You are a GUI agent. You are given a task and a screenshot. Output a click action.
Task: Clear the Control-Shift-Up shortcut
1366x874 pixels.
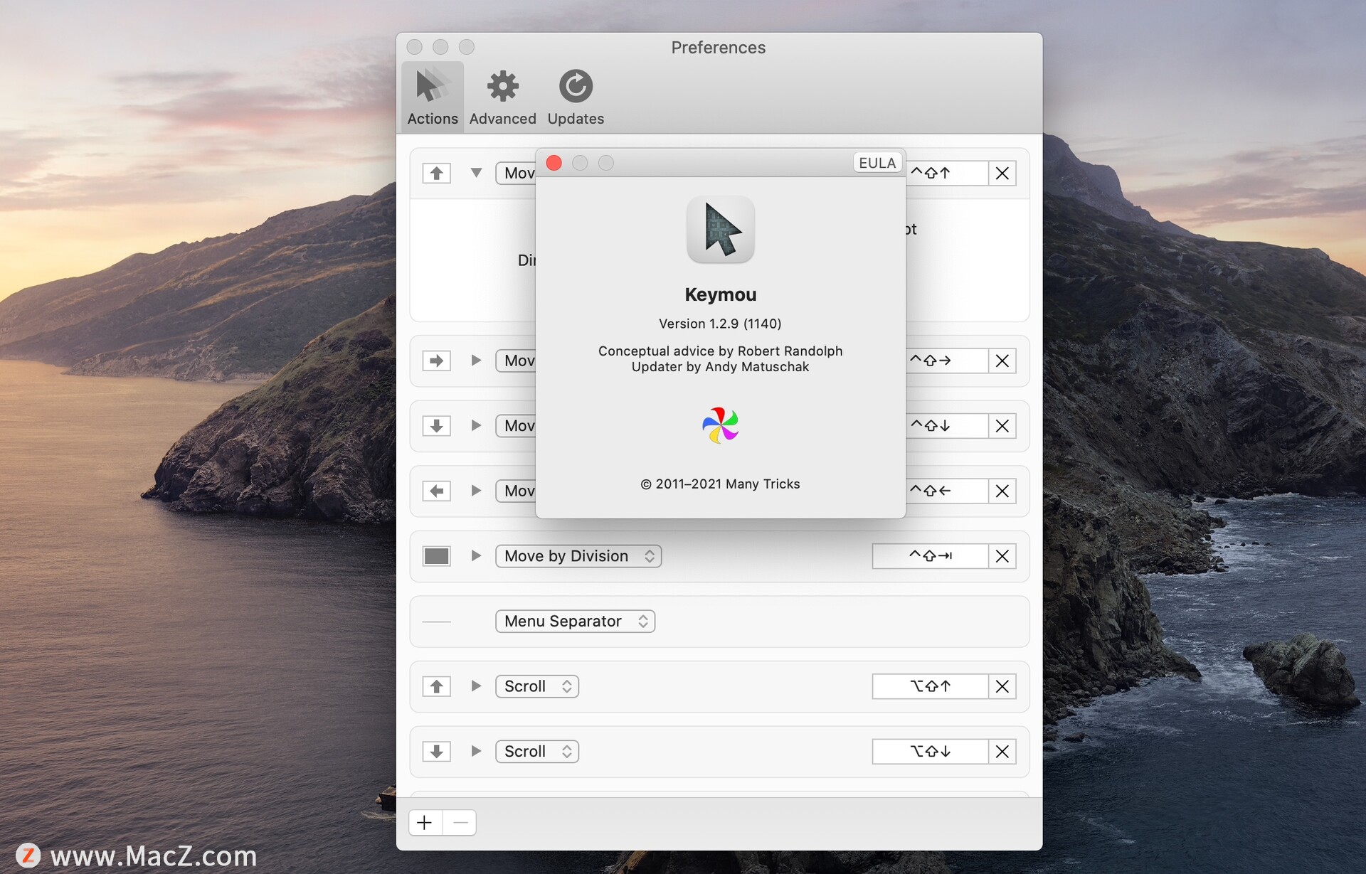coord(1002,173)
